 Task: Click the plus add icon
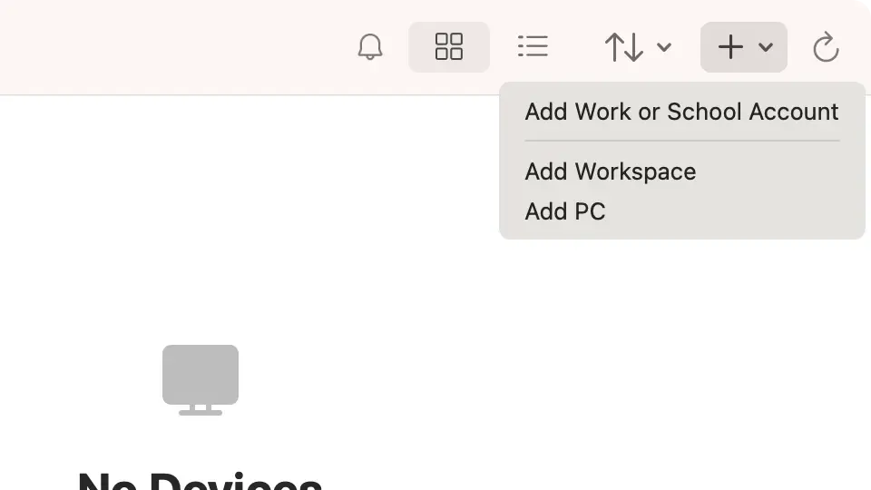(730, 47)
